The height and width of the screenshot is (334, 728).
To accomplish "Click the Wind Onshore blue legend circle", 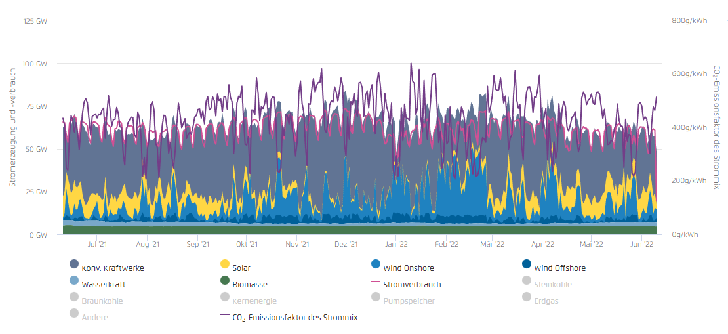I will (x=376, y=264).
